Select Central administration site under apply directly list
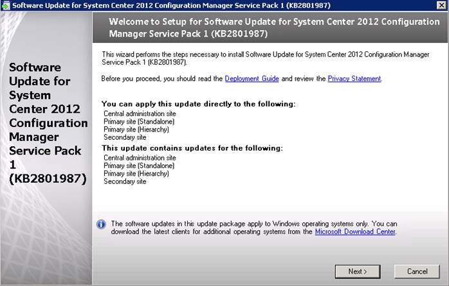The image size is (449, 286). [140, 113]
